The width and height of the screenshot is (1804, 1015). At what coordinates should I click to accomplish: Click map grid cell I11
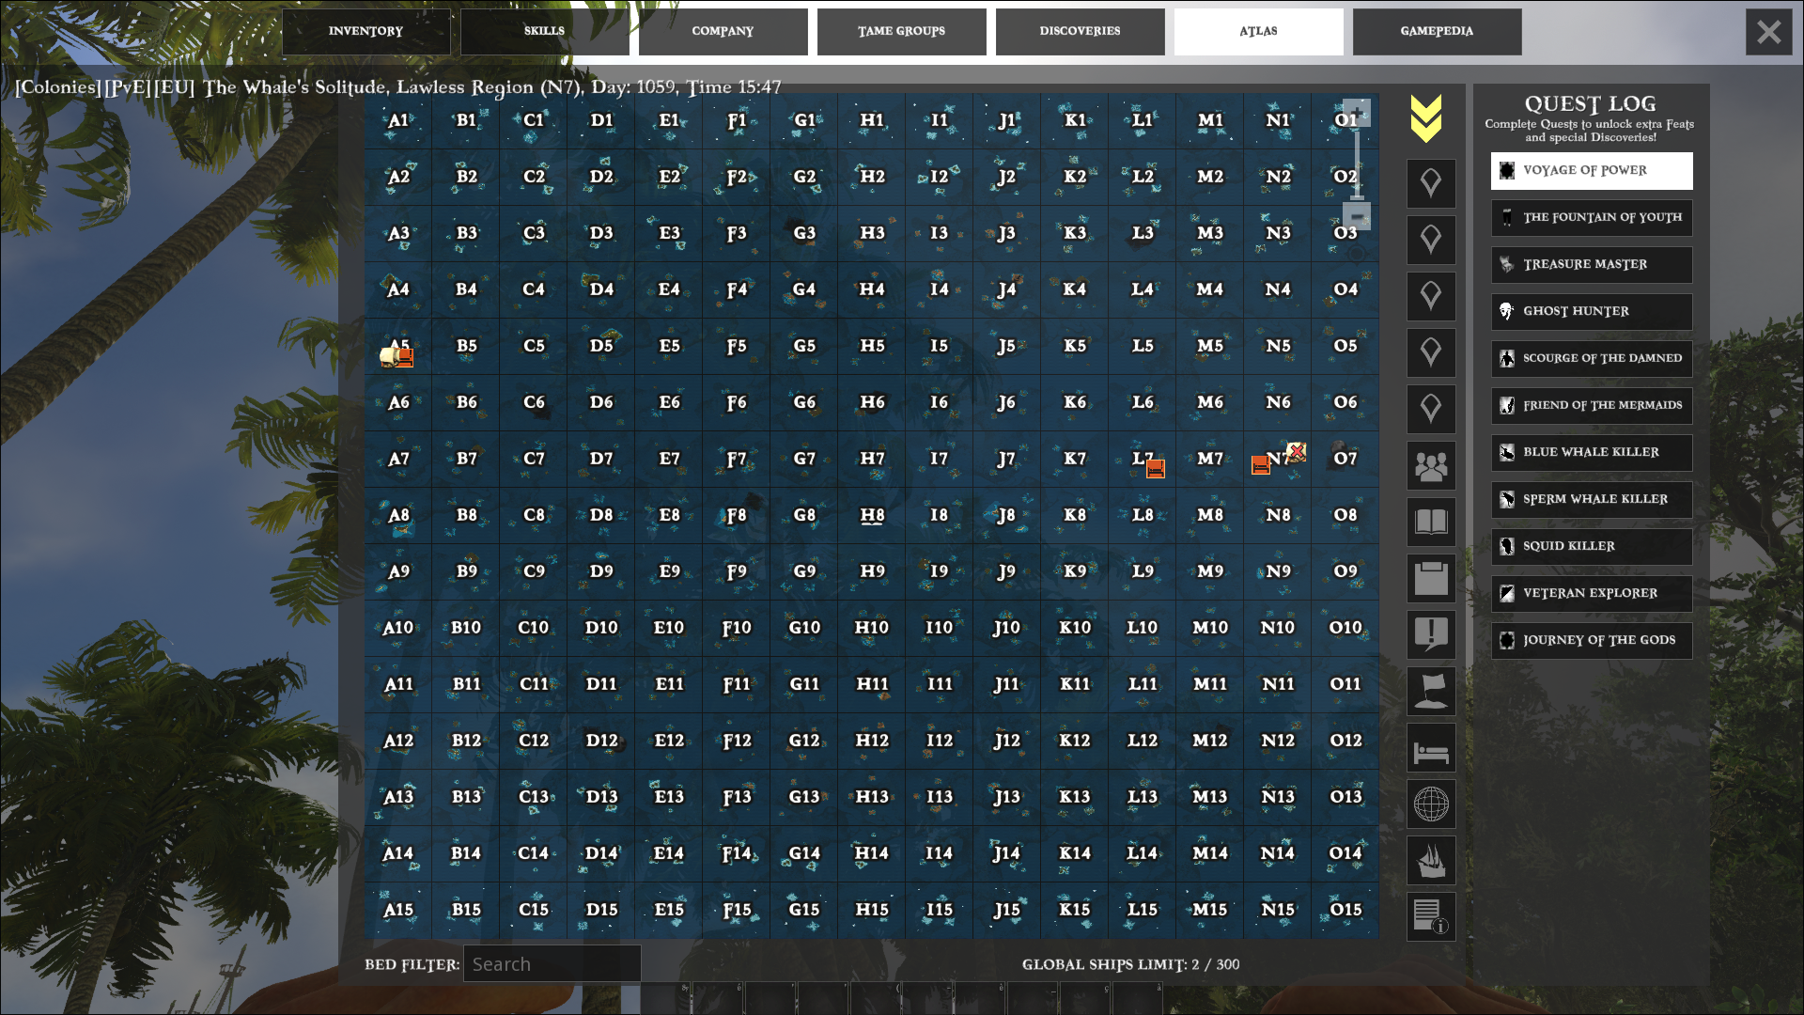point(940,684)
